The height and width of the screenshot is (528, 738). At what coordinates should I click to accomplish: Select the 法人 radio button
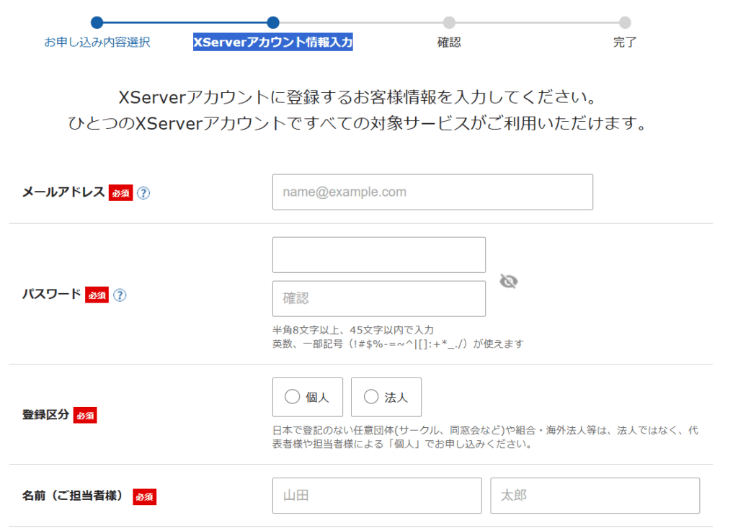(x=371, y=397)
